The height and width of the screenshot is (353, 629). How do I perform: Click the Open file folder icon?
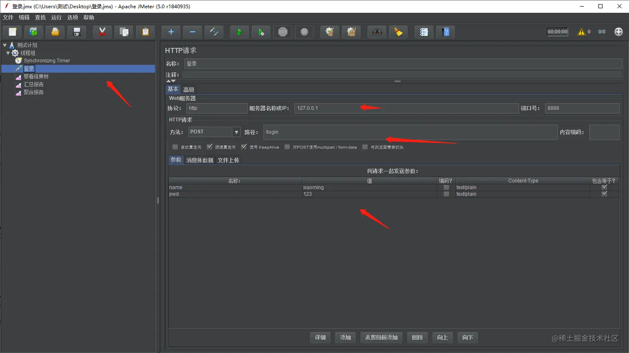(x=55, y=32)
